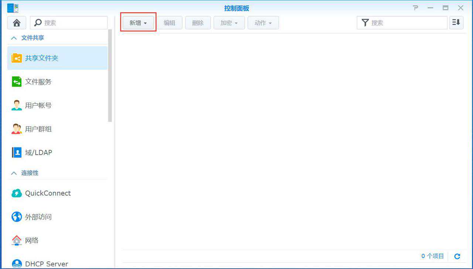Open 外部访问 (External Access) settings

click(x=38, y=217)
